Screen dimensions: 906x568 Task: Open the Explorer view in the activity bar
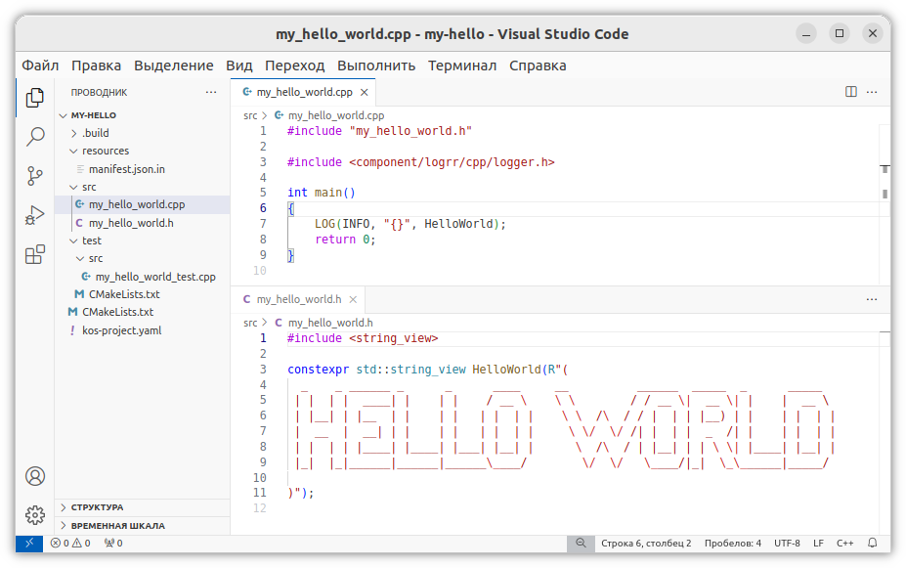click(34, 98)
